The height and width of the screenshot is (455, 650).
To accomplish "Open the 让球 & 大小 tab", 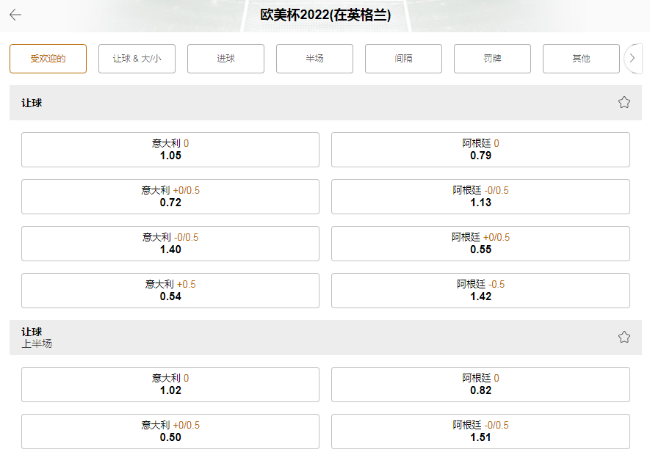I will tap(137, 59).
